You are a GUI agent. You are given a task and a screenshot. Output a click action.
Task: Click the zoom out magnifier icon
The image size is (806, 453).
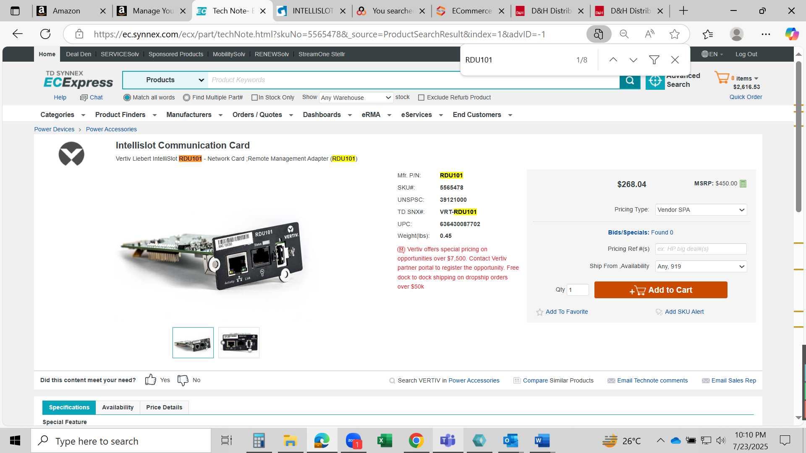click(x=624, y=34)
